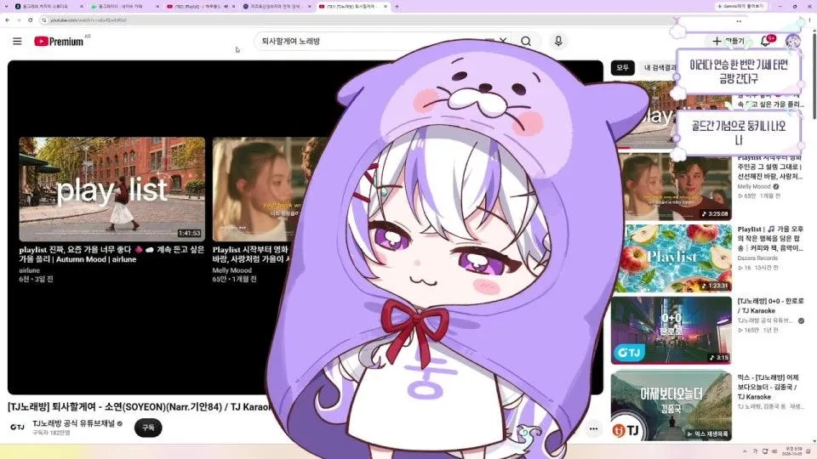The image size is (817, 459).
Task: Click video title '[TJ노래방] 퇴사할게여 - 소연'
Action: coord(139,407)
